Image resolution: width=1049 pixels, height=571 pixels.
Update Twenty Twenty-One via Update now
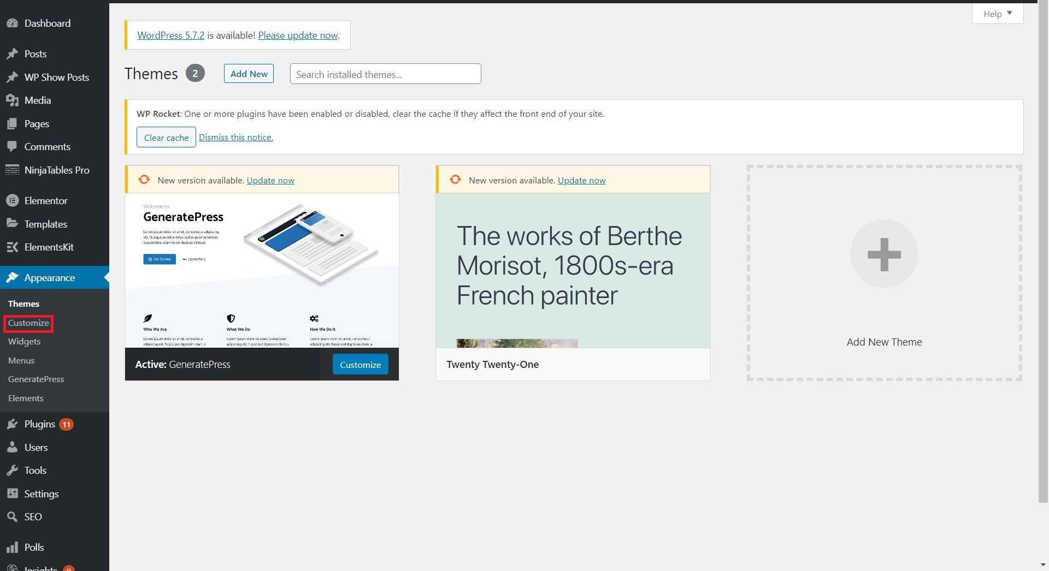(x=581, y=181)
